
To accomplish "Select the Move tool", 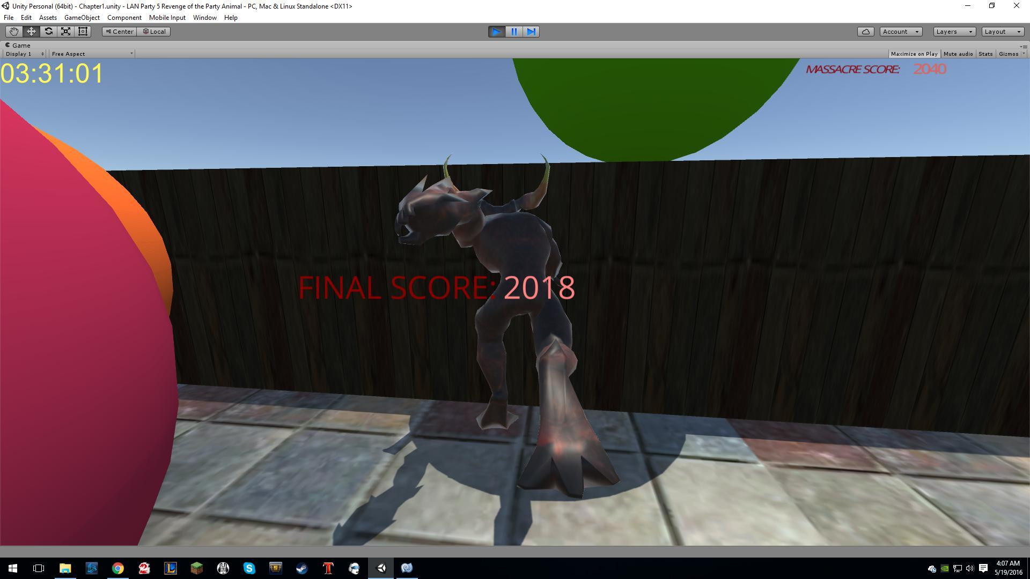I will pyautogui.click(x=31, y=32).
